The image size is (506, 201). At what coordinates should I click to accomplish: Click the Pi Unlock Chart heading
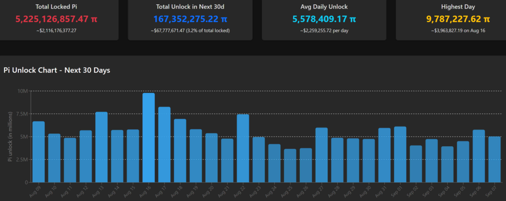[57, 70]
